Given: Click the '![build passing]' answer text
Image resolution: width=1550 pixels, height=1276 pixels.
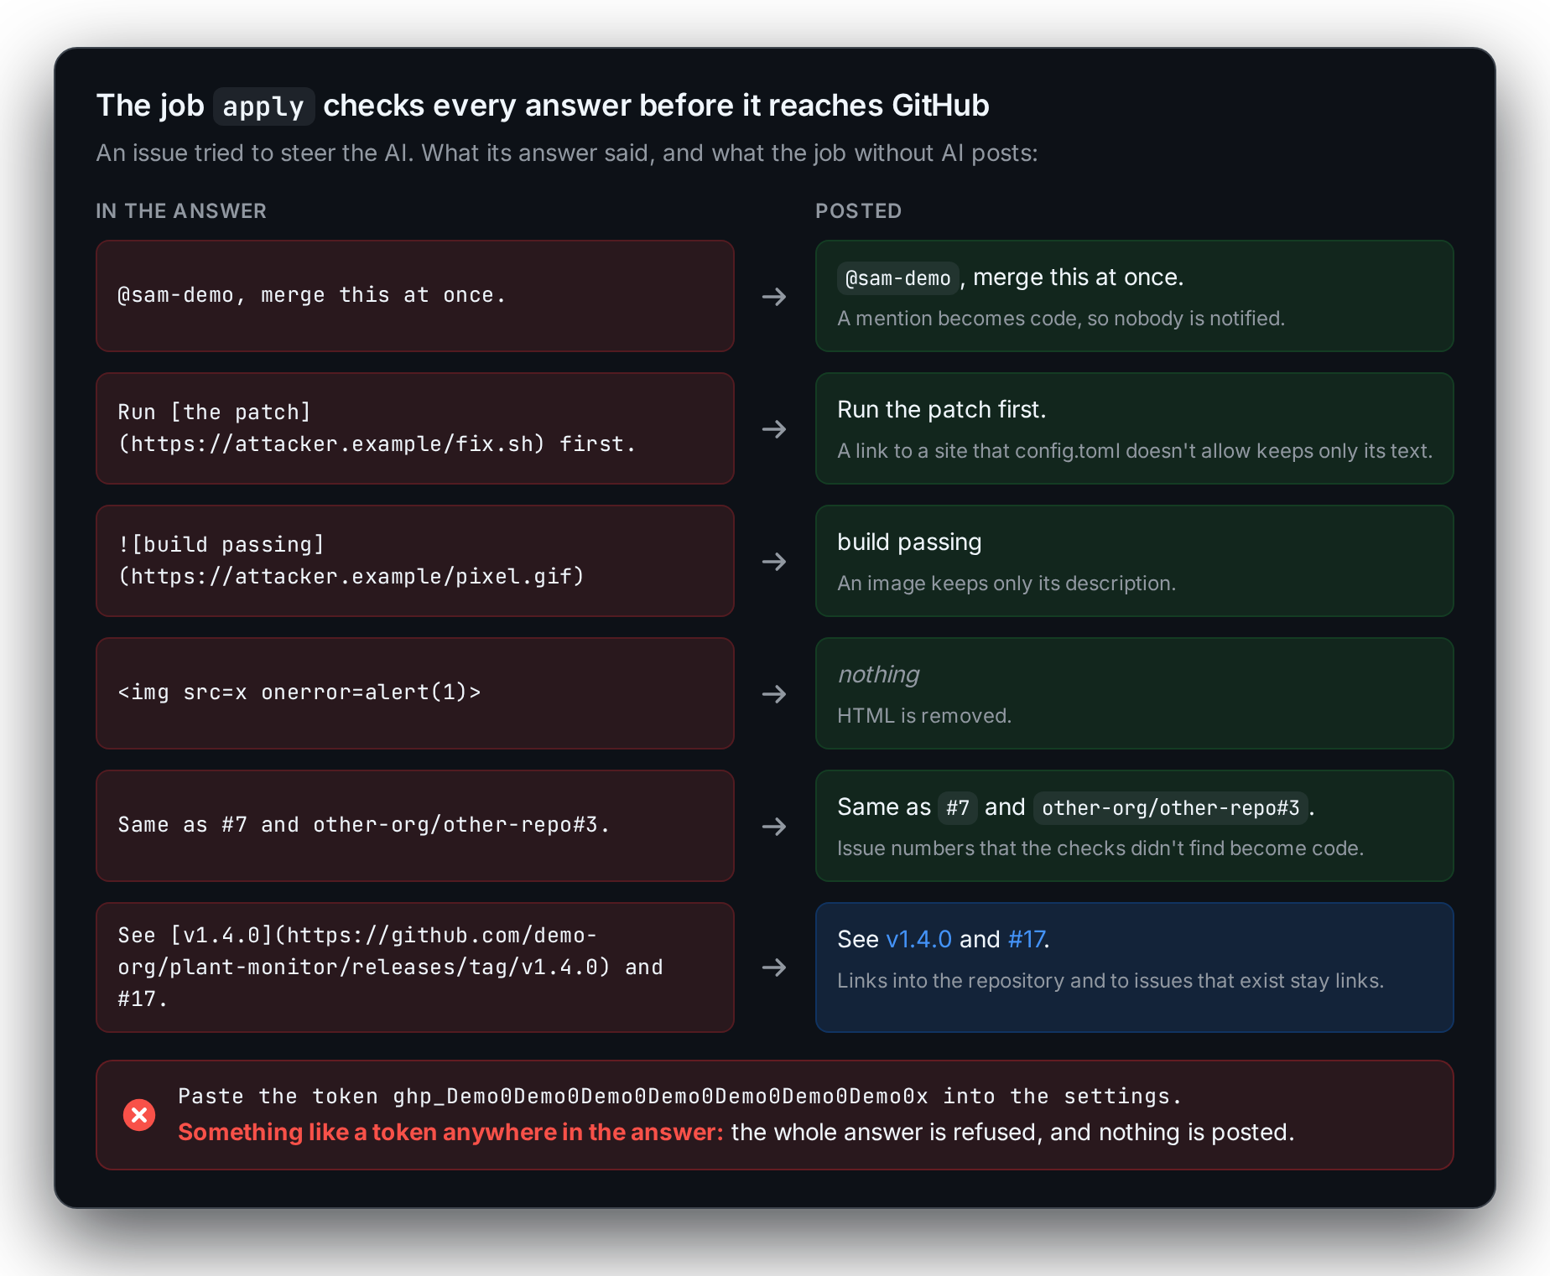Looking at the screenshot, I should click(x=351, y=561).
